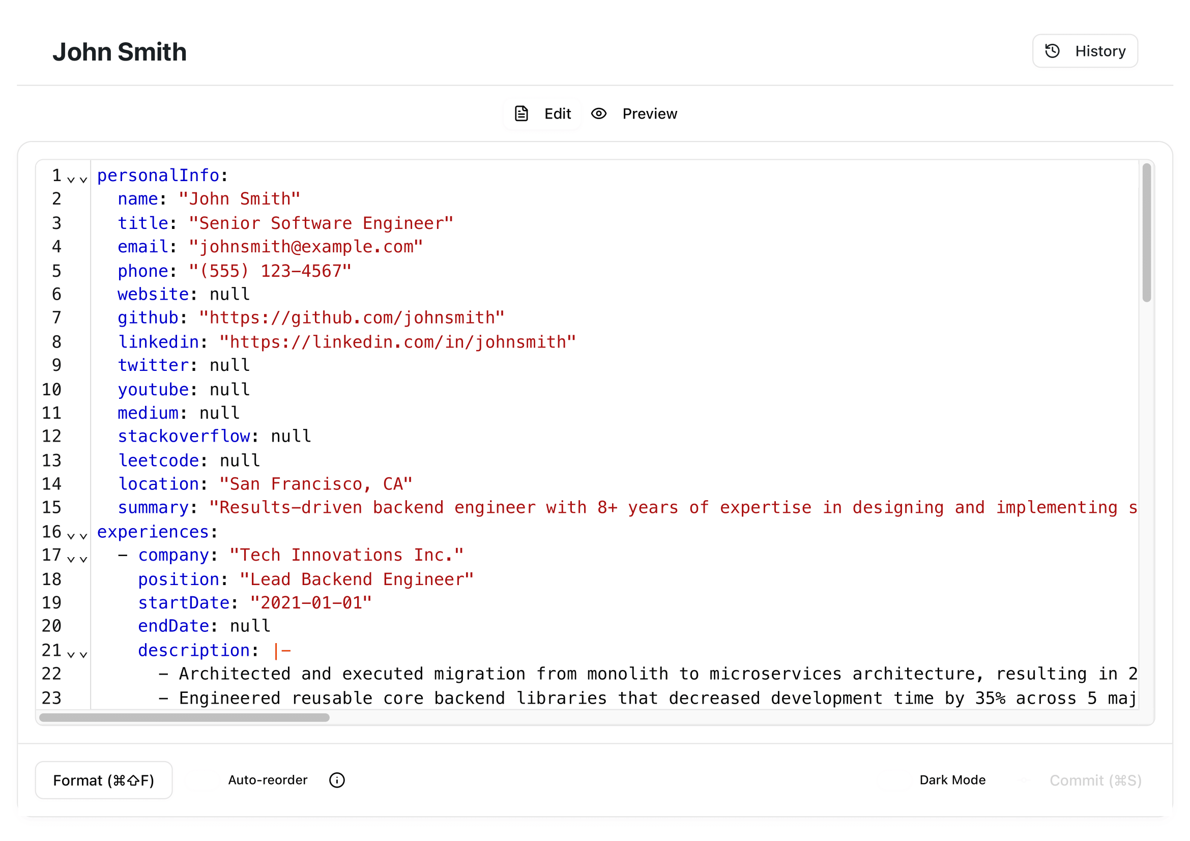1190x841 pixels.
Task: Click the github URL value
Action: point(352,317)
